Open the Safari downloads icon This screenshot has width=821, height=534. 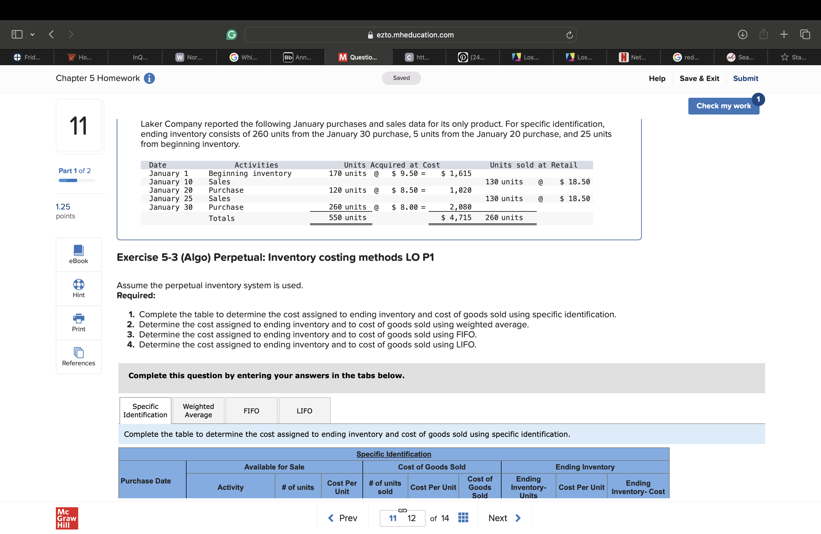pyautogui.click(x=743, y=34)
